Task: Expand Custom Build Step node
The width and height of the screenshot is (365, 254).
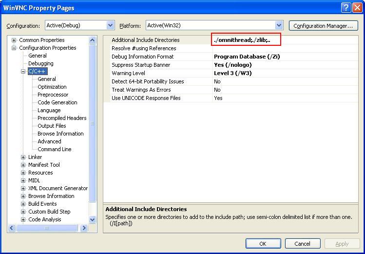Action: coord(23,212)
